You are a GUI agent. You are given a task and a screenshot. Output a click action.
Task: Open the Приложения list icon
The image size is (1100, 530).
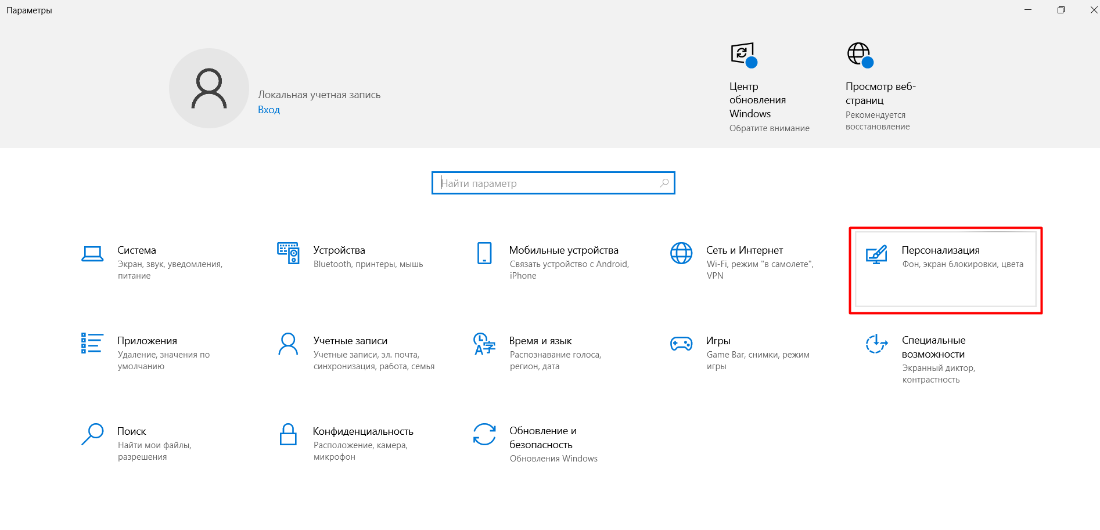point(92,343)
